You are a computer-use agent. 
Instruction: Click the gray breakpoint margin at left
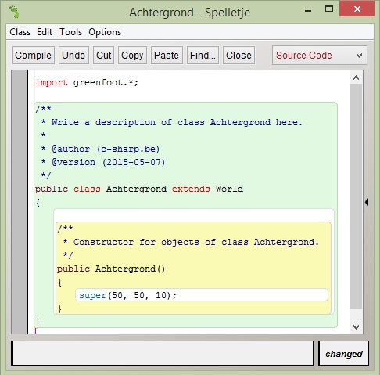[x=20, y=202]
